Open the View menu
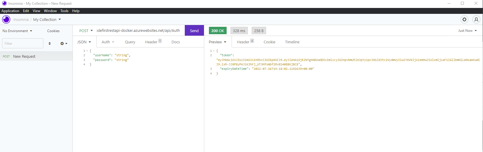 pyautogui.click(x=37, y=11)
